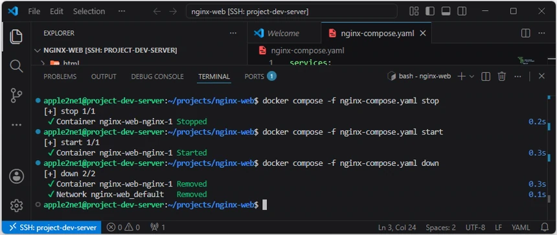Click the command center search box
This screenshot has height=235, width=557.
click(291, 12)
